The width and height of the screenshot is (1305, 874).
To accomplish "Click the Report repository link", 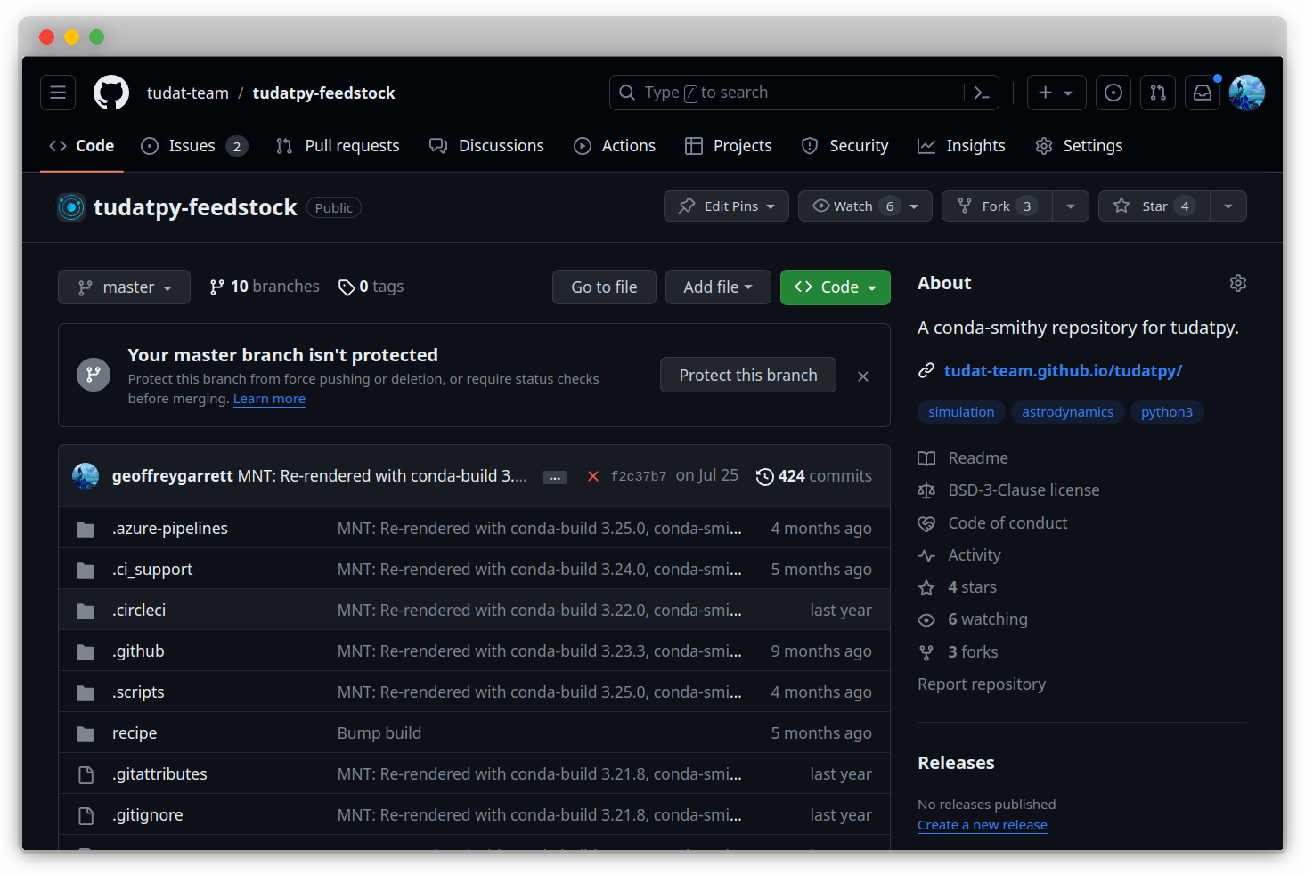I will tap(982, 684).
